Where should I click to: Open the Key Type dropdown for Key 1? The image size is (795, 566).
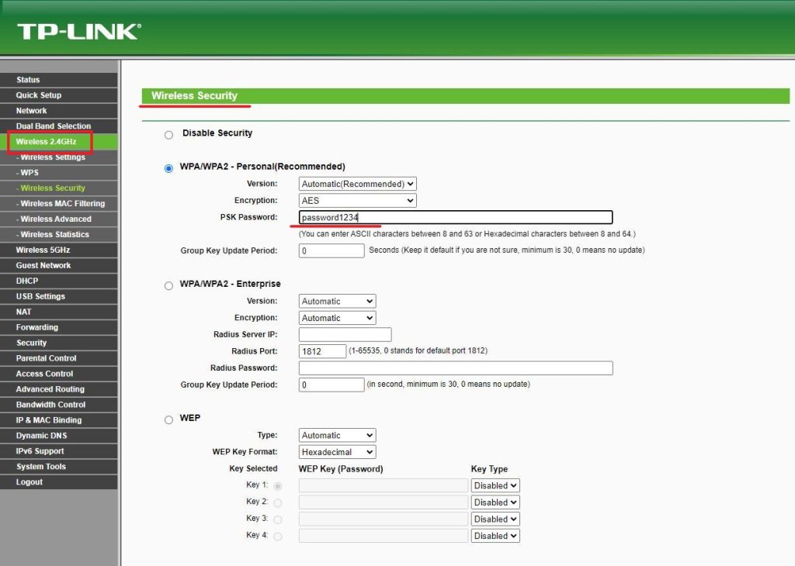(x=495, y=485)
